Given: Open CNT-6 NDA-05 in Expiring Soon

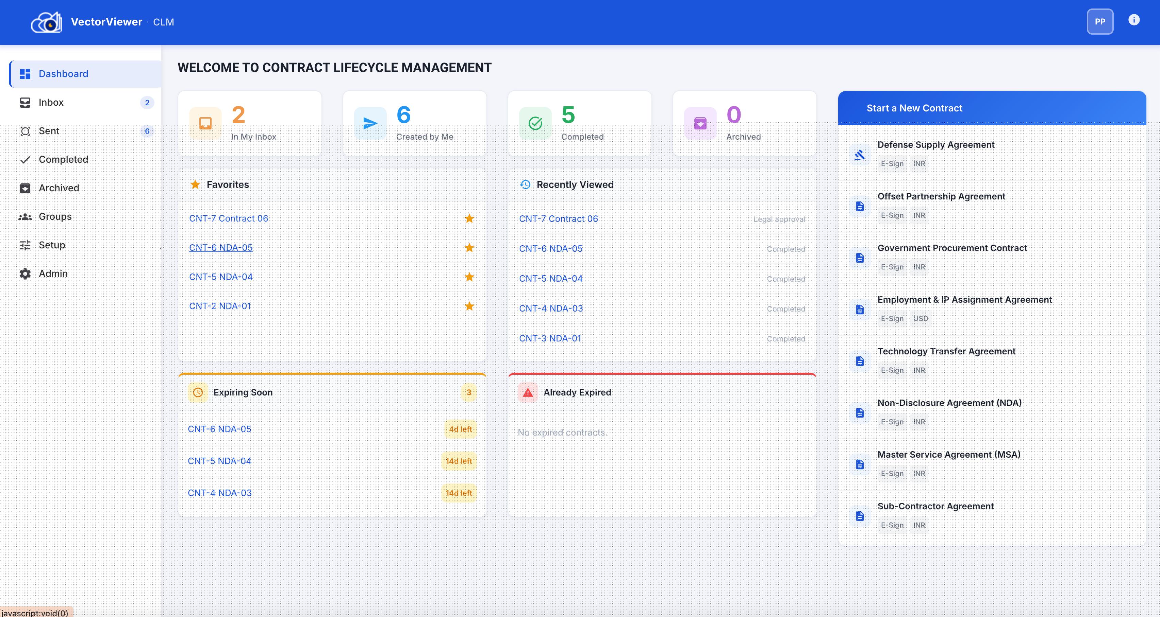Looking at the screenshot, I should click(x=219, y=429).
